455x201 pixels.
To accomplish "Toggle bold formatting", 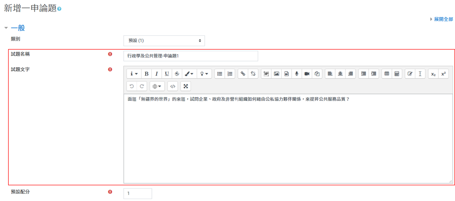I will click(x=147, y=74).
